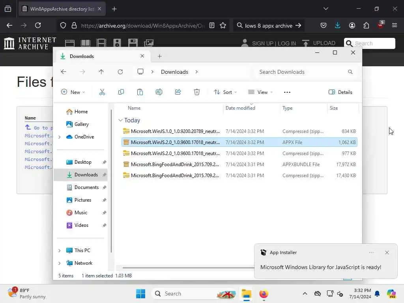Viewport: 404px width, 303px height.
Task: Expand the Network node
Action: tap(60, 263)
